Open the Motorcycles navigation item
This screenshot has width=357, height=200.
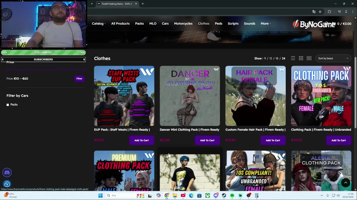pos(183,24)
